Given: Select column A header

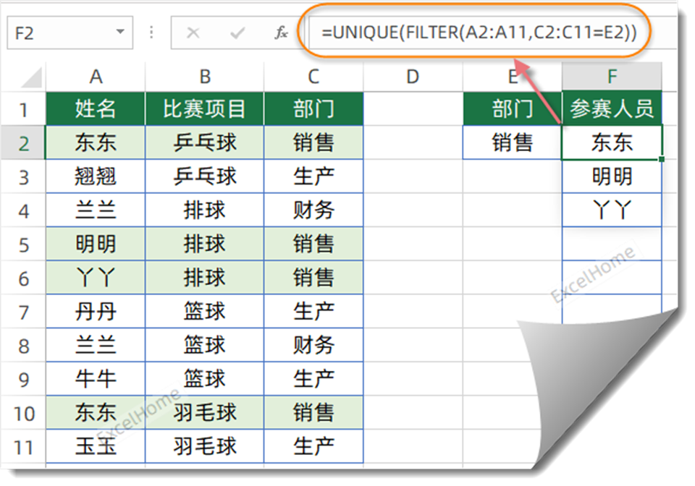Looking at the screenshot, I should 96,77.
